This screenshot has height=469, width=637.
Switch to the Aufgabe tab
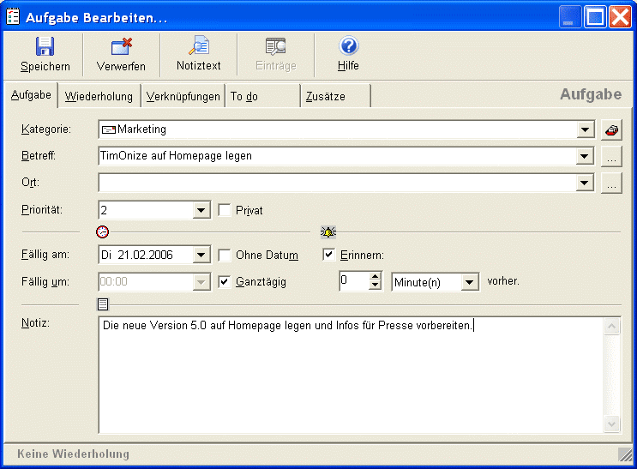coord(31,95)
